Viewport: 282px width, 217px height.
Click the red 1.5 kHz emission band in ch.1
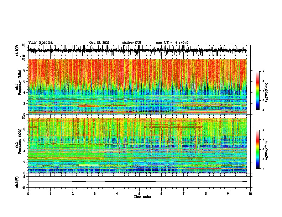tap(88, 106)
